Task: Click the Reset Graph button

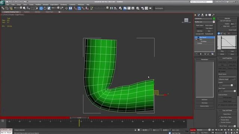Action: tap(232, 30)
